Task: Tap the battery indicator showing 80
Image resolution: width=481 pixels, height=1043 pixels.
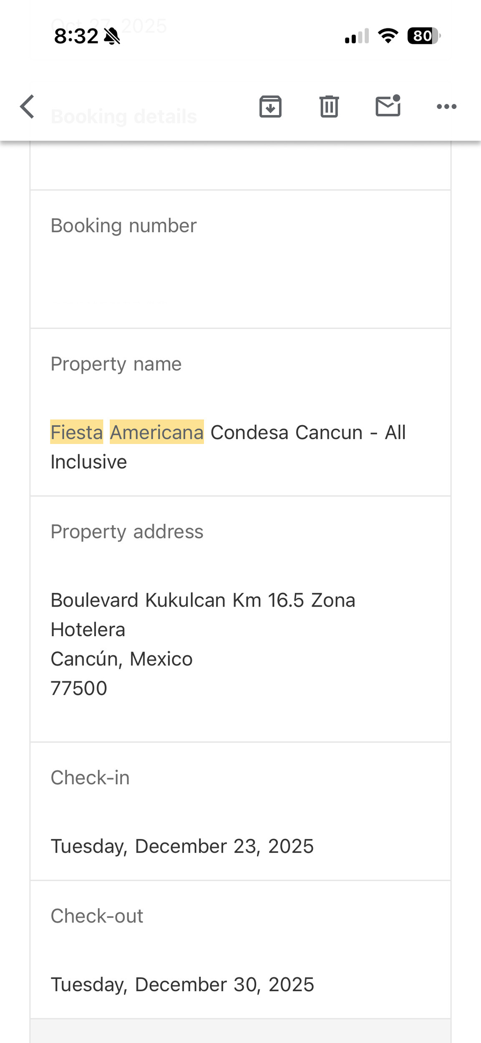Action: [x=423, y=36]
